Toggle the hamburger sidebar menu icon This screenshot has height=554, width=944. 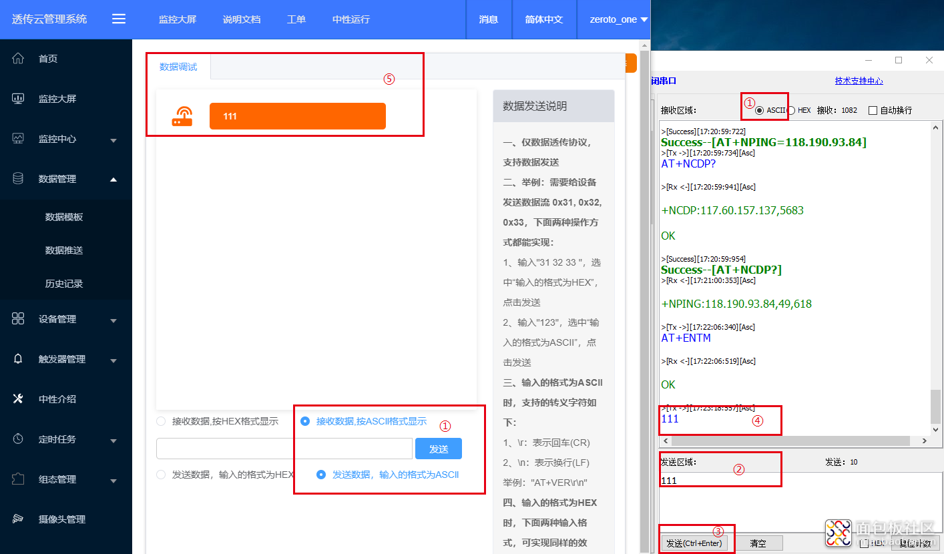coord(119,19)
